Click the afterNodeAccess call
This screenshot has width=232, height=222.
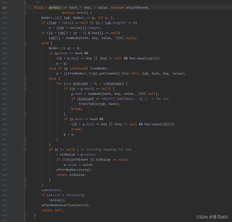(70, 170)
